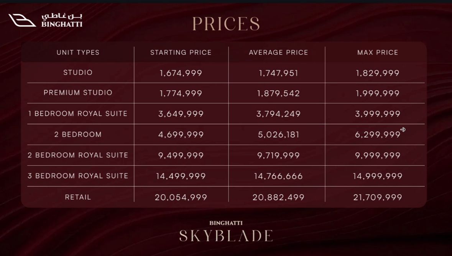
Task: Click the retail max price 21,709,999
Action: 378,198
